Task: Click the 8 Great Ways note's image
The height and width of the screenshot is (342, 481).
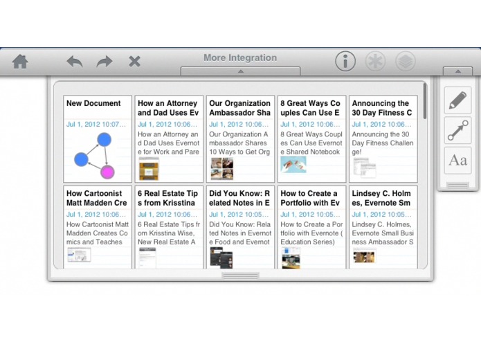Action: tap(293, 165)
